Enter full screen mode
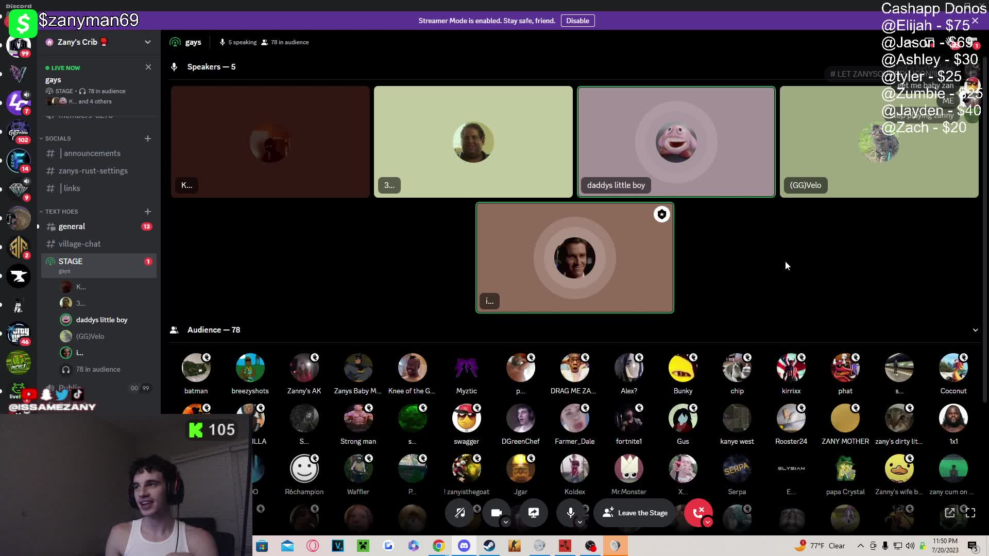 pos(970,512)
